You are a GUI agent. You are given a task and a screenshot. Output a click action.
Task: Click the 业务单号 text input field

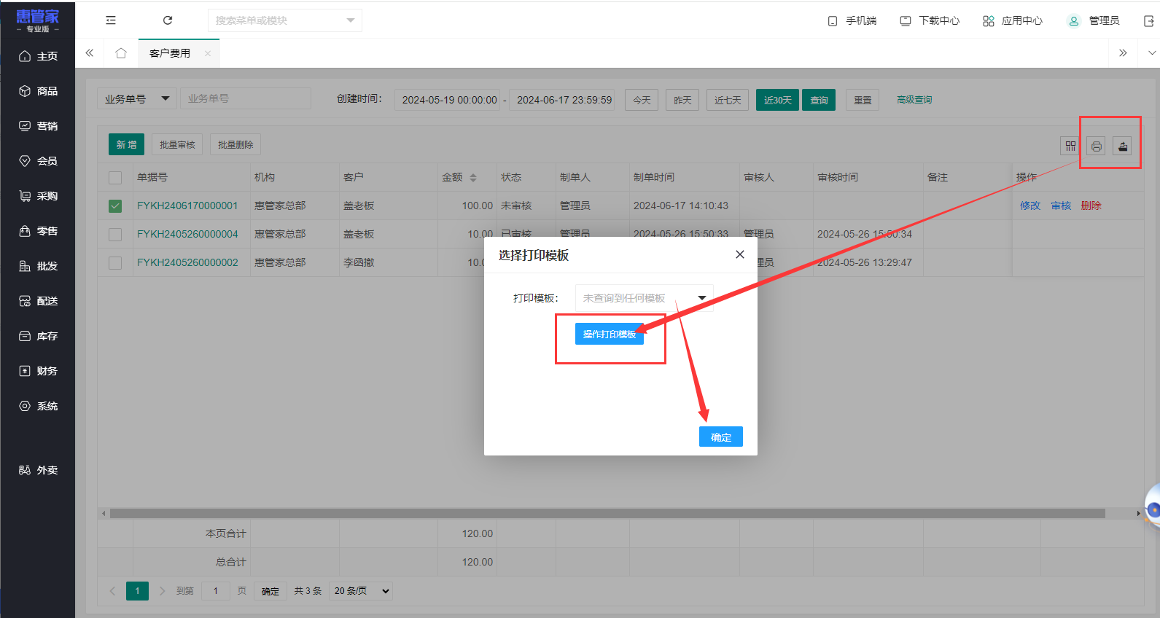pos(246,98)
